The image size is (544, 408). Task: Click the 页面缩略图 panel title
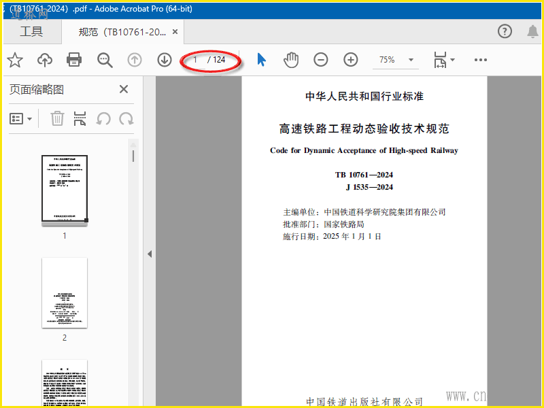pos(37,90)
